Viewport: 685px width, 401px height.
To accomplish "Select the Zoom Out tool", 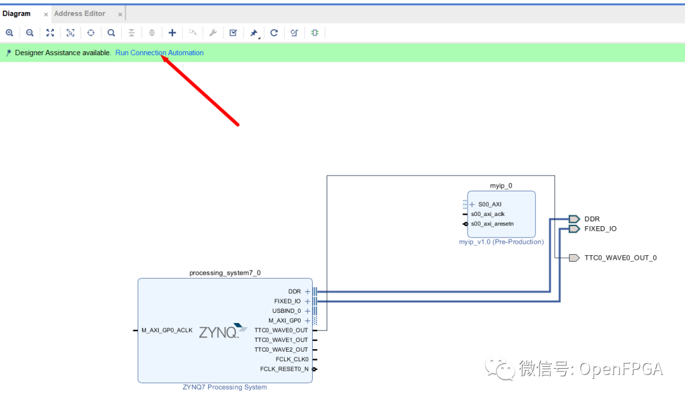I will click(x=30, y=32).
